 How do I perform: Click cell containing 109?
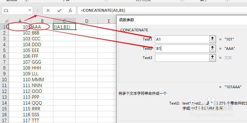pyautogui.click(x=20, y=73)
